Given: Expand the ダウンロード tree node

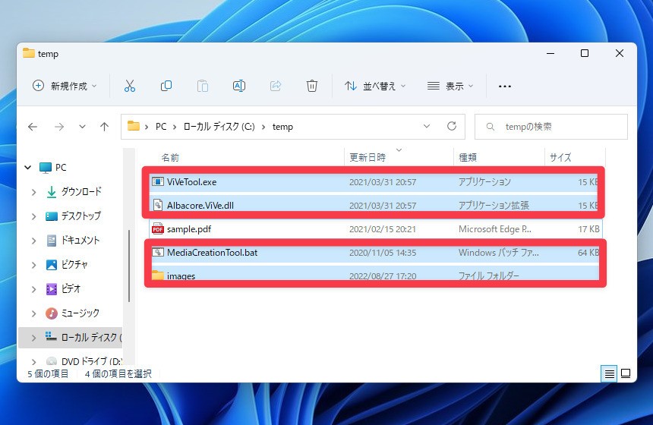Looking at the screenshot, I should 33,192.
